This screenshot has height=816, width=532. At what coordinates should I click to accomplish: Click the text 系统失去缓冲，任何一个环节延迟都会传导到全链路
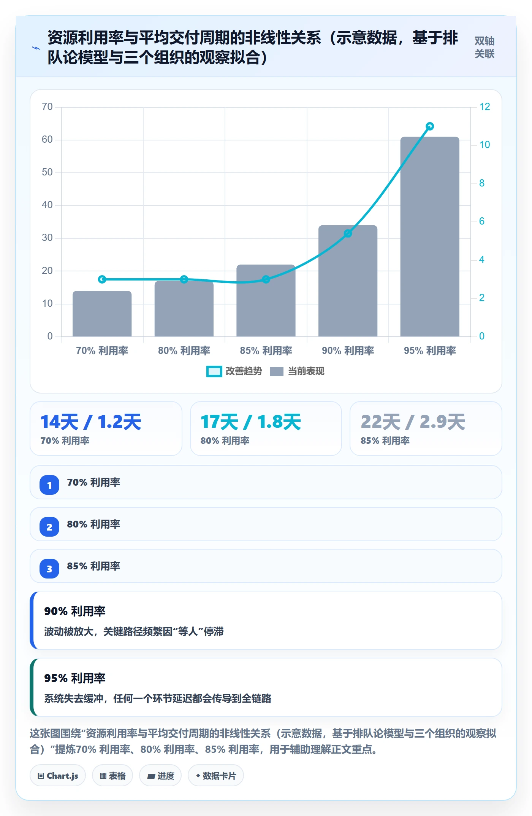click(158, 699)
